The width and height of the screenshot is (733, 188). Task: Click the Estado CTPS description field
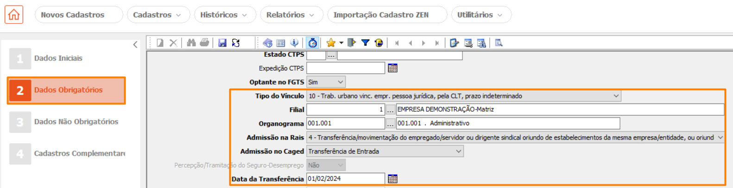(400, 55)
